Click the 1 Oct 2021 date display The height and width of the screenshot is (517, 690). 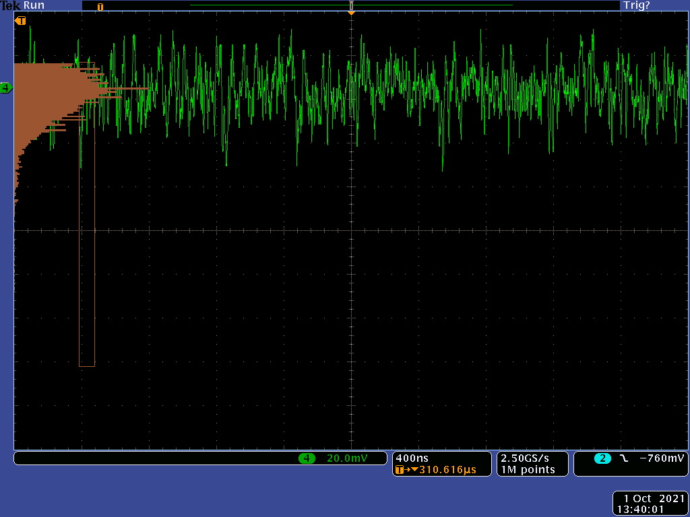point(653,498)
